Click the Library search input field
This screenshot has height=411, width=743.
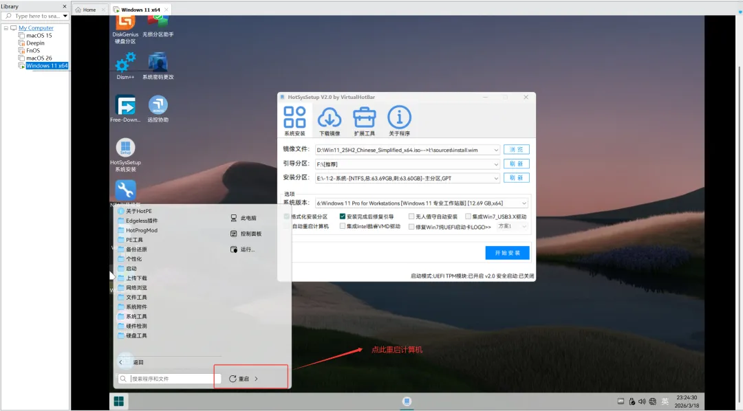click(x=33, y=16)
